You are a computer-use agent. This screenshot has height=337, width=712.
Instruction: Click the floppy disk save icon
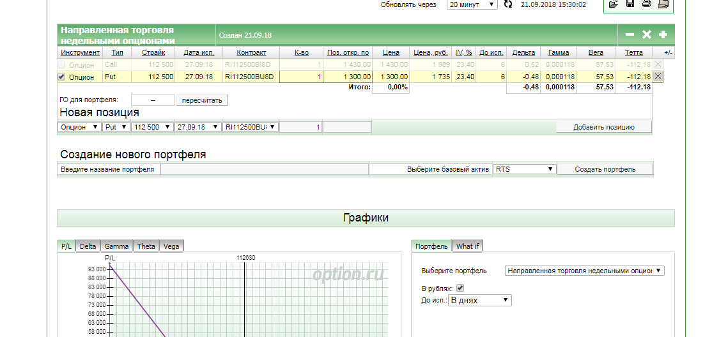[630, 4]
